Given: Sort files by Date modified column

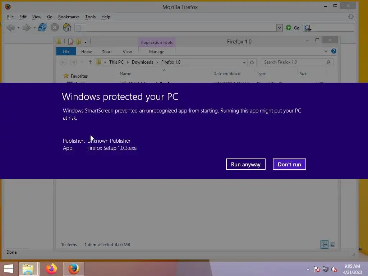Looking at the screenshot, I should (227, 74).
